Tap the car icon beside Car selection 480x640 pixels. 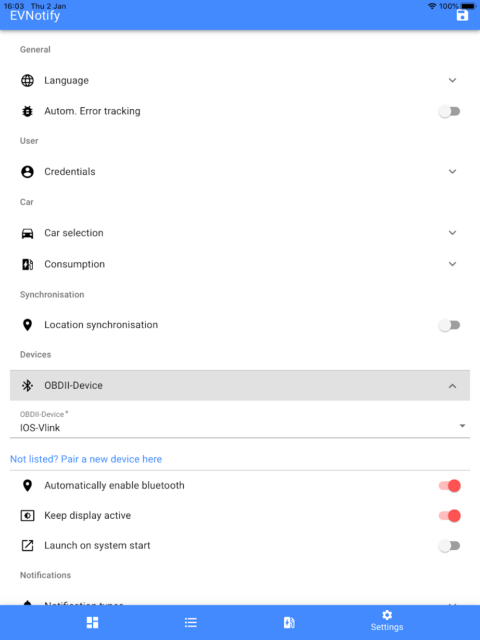click(28, 233)
